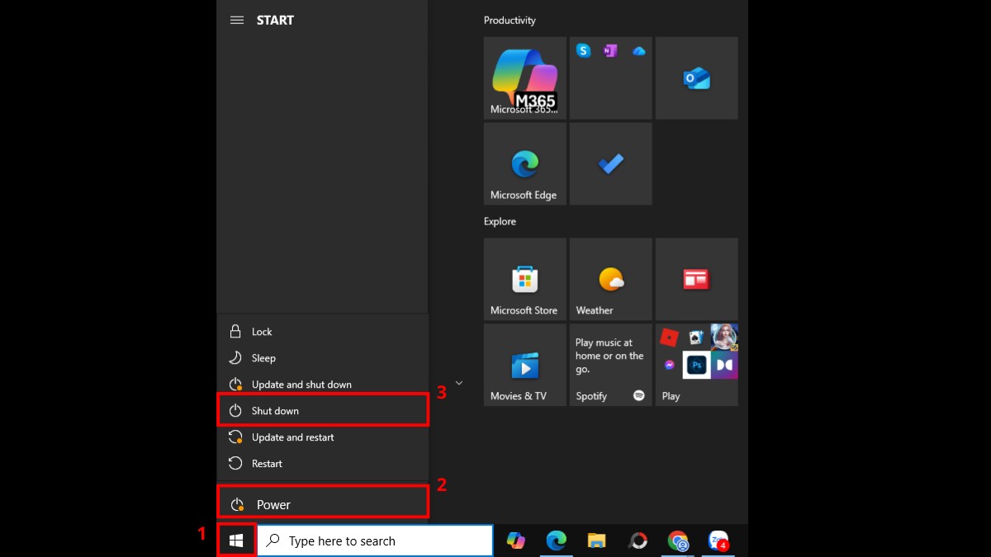Launch the Weather app tile

click(x=610, y=279)
